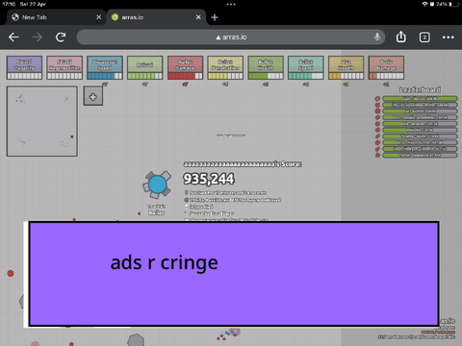Screen dimensions: 462x346
Task: Reload the arras.io page
Action: click(61, 37)
